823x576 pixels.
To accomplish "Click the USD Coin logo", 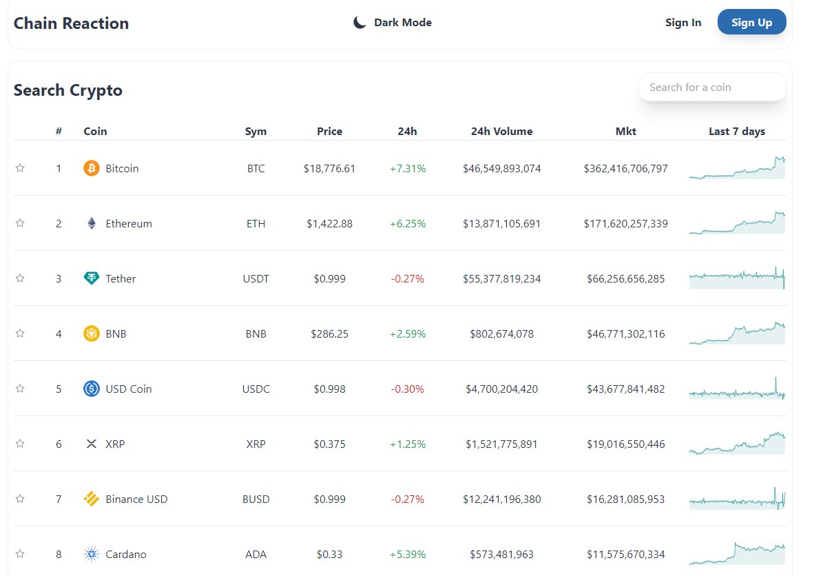I will tap(90, 389).
